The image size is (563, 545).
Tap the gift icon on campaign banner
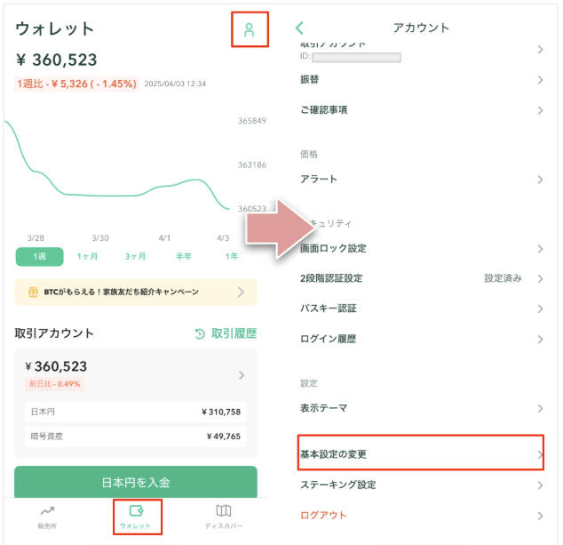(33, 292)
